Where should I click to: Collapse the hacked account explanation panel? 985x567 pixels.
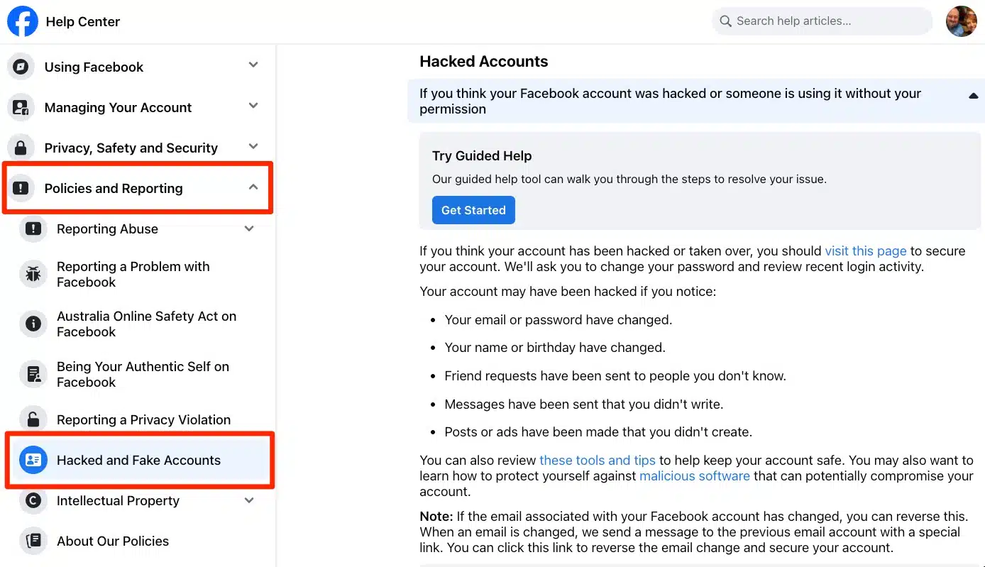click(974, 94)
